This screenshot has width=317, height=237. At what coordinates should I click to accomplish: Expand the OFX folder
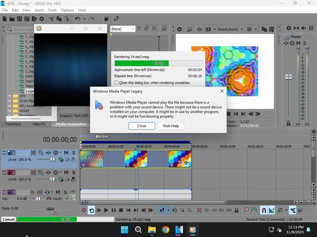click(x=10, y=96)
